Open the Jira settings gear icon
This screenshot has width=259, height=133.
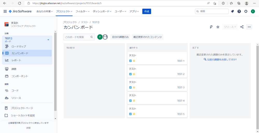(246, 11)
